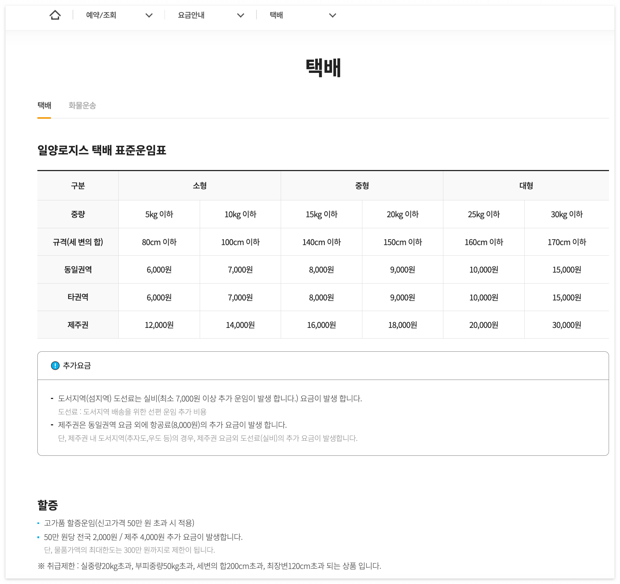
Task: Click the 규격(세 변의 합) row header
Action: pyautogui.click(x=78, y=242)
